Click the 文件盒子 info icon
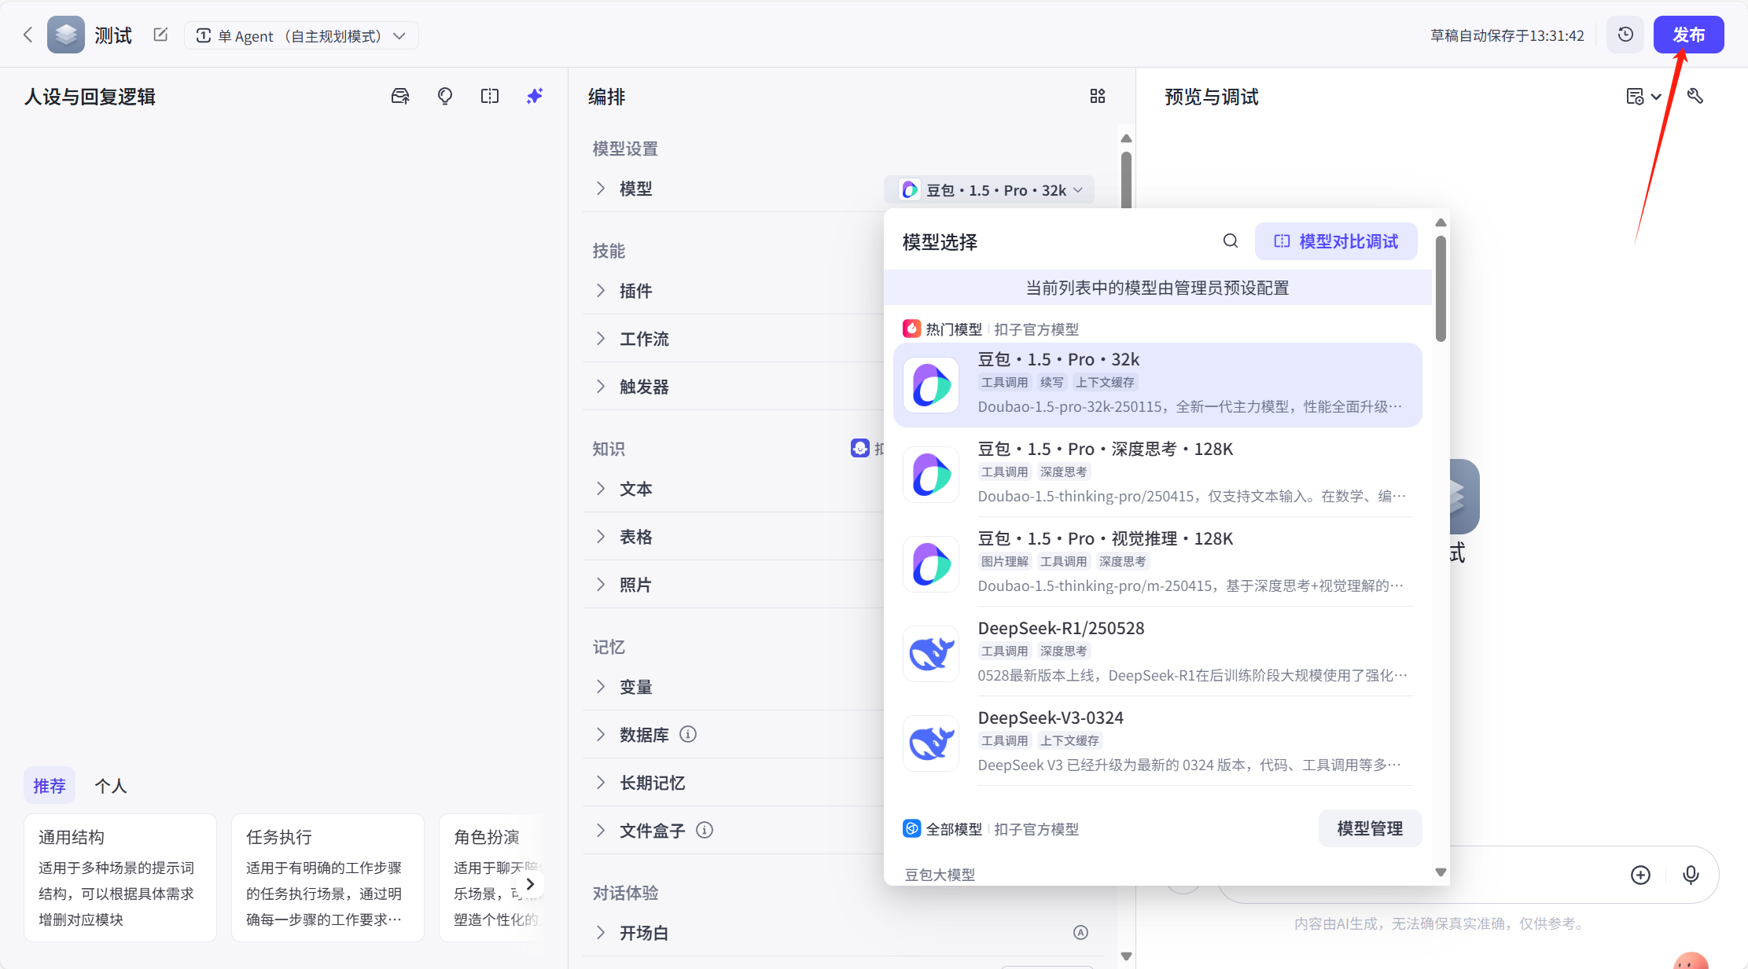This screenshot has width=1748, height=969. (x=705, y=830)
